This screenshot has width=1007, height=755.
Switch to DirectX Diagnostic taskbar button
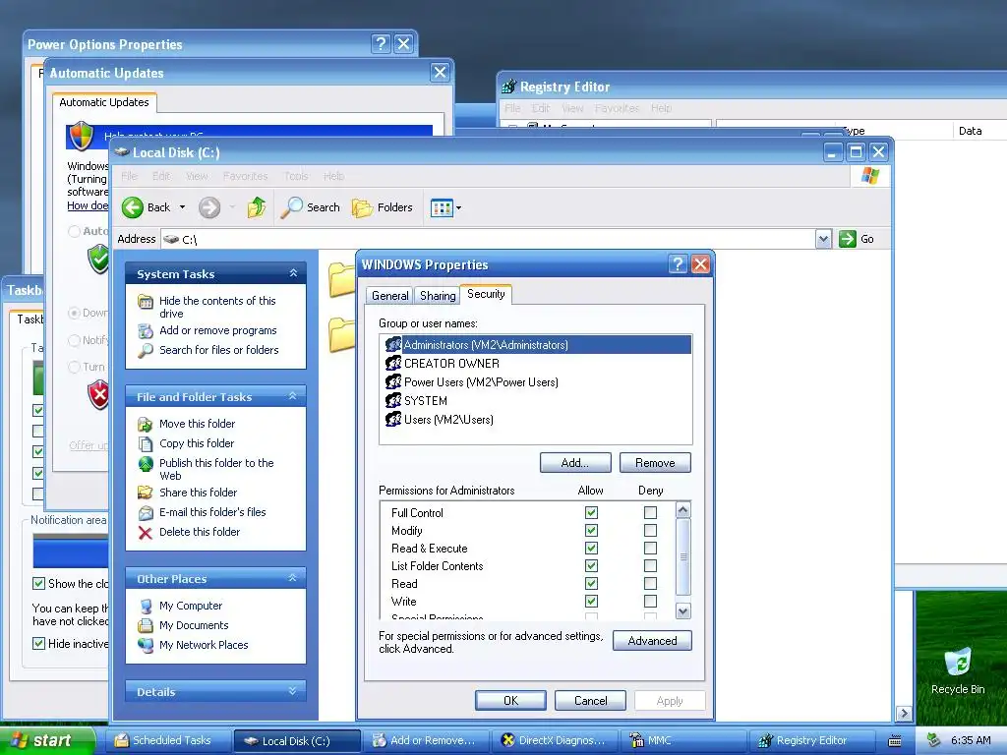tap(555, 740)
